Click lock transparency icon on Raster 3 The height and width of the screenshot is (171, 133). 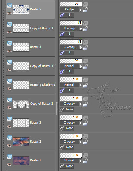coord(86,123)
